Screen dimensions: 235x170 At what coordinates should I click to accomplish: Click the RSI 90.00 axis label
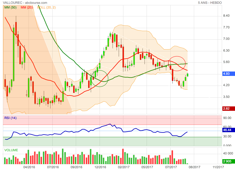(x=227, y=118)
